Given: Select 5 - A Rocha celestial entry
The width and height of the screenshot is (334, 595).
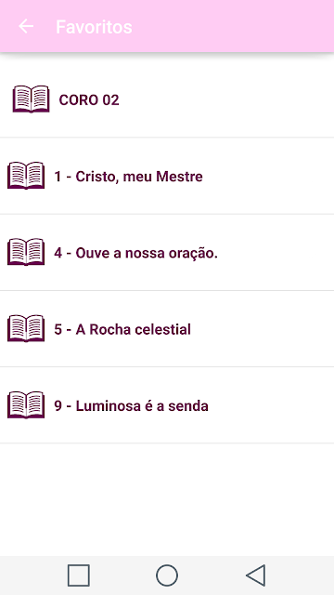Looking at the screenshot, I should [167, 329].
